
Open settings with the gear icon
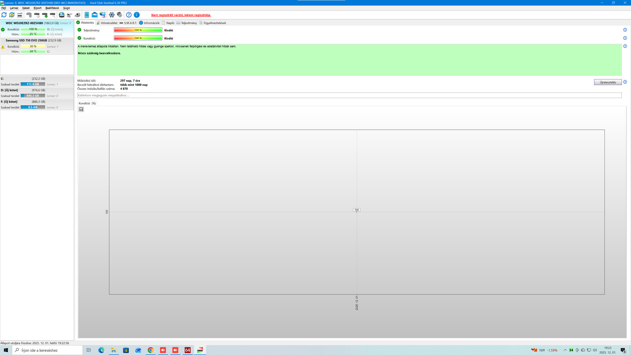click(112, 15)
